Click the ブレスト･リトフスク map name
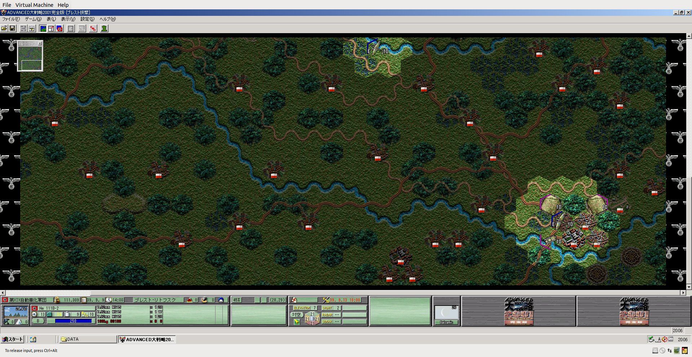 (x=155, y=300)
